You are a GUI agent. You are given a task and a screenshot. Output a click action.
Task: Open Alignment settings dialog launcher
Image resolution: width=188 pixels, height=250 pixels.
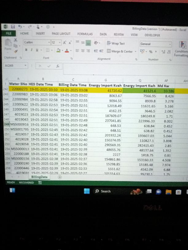tap(136, 59)
